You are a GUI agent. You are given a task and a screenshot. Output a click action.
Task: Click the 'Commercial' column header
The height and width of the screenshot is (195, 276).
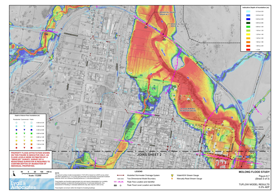pyautogui.click(x=25, y=119)
